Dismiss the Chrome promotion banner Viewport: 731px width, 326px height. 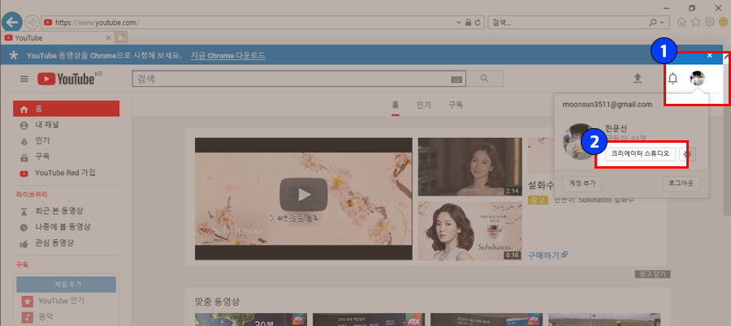[710, 55]
